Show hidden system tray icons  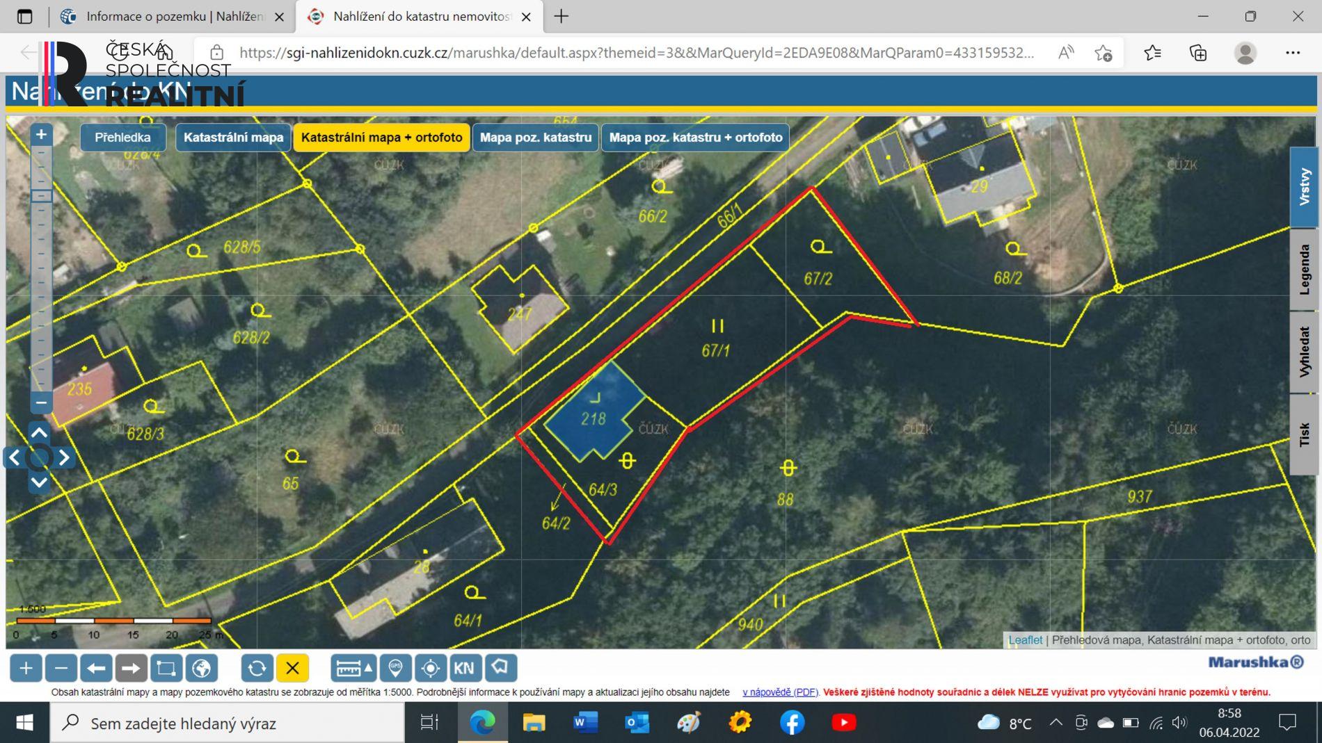(1056, 723)
